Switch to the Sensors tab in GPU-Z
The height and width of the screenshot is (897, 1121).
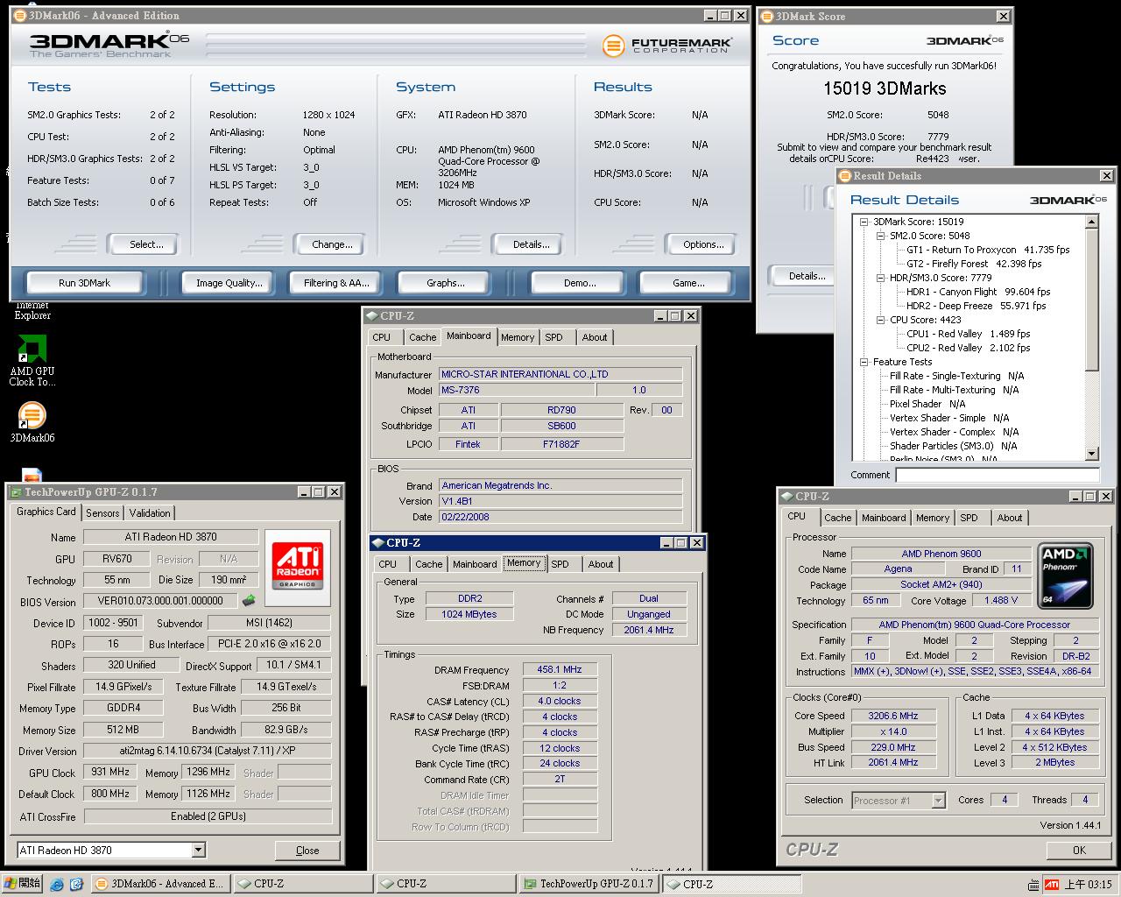102,513
